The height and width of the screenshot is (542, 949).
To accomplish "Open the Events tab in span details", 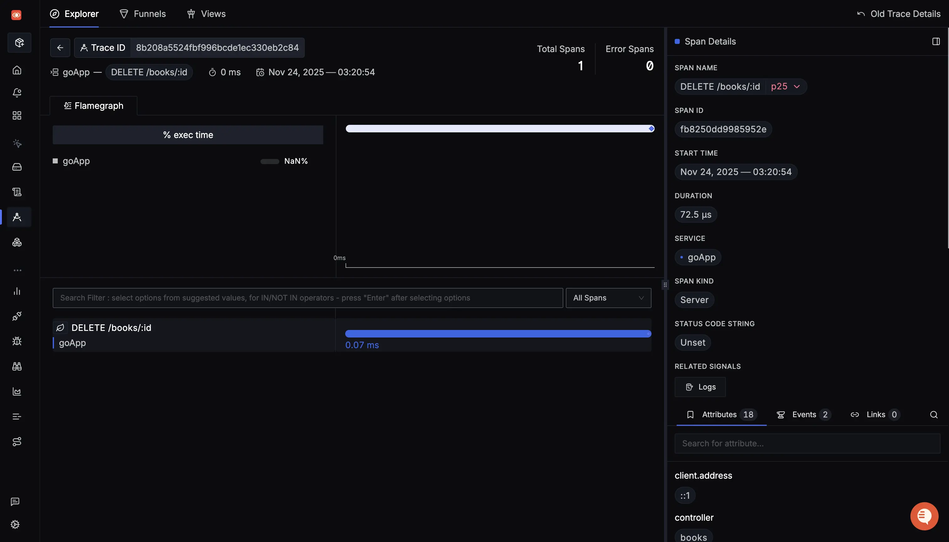I will coord(803,415).
